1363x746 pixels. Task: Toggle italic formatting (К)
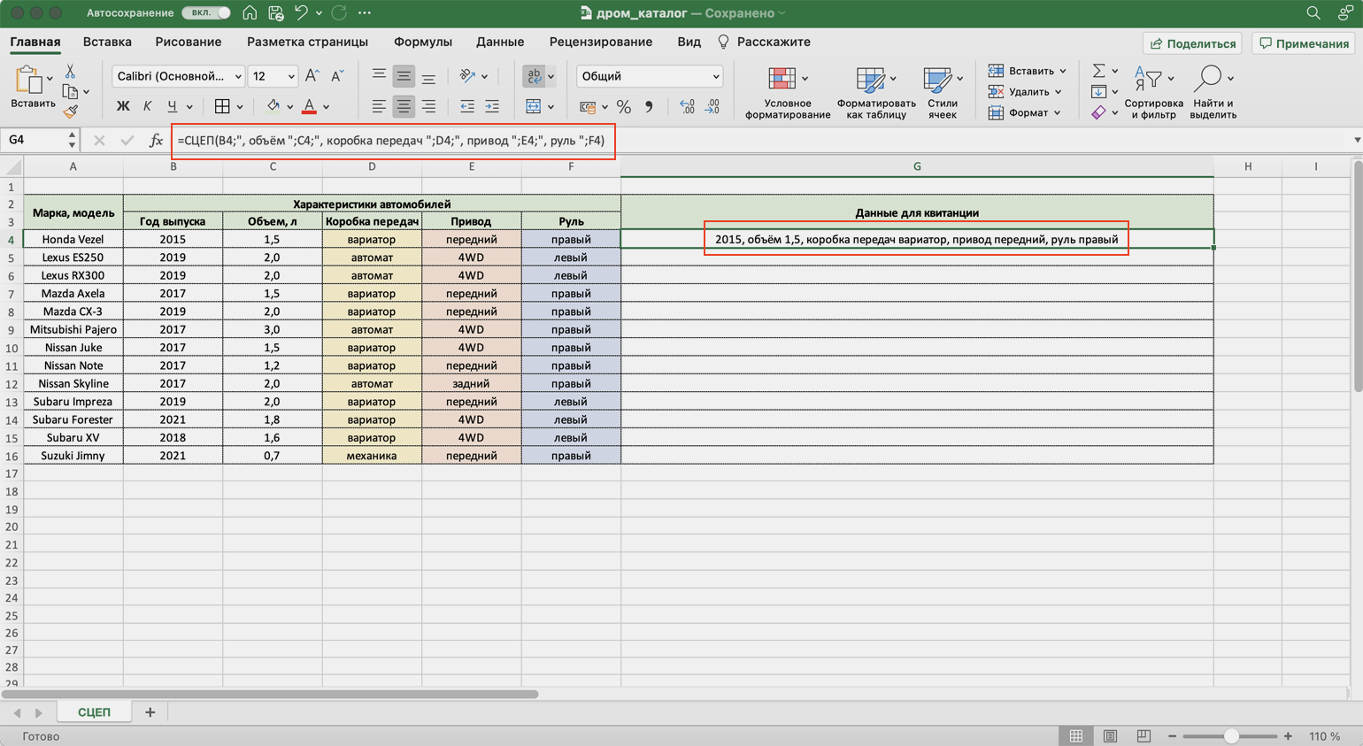147,107
